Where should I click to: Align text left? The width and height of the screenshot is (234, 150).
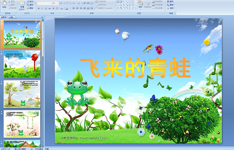74,8
